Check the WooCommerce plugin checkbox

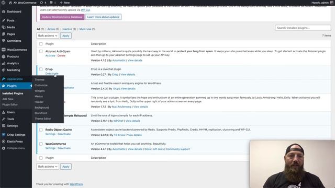click(x=41, y=144)
